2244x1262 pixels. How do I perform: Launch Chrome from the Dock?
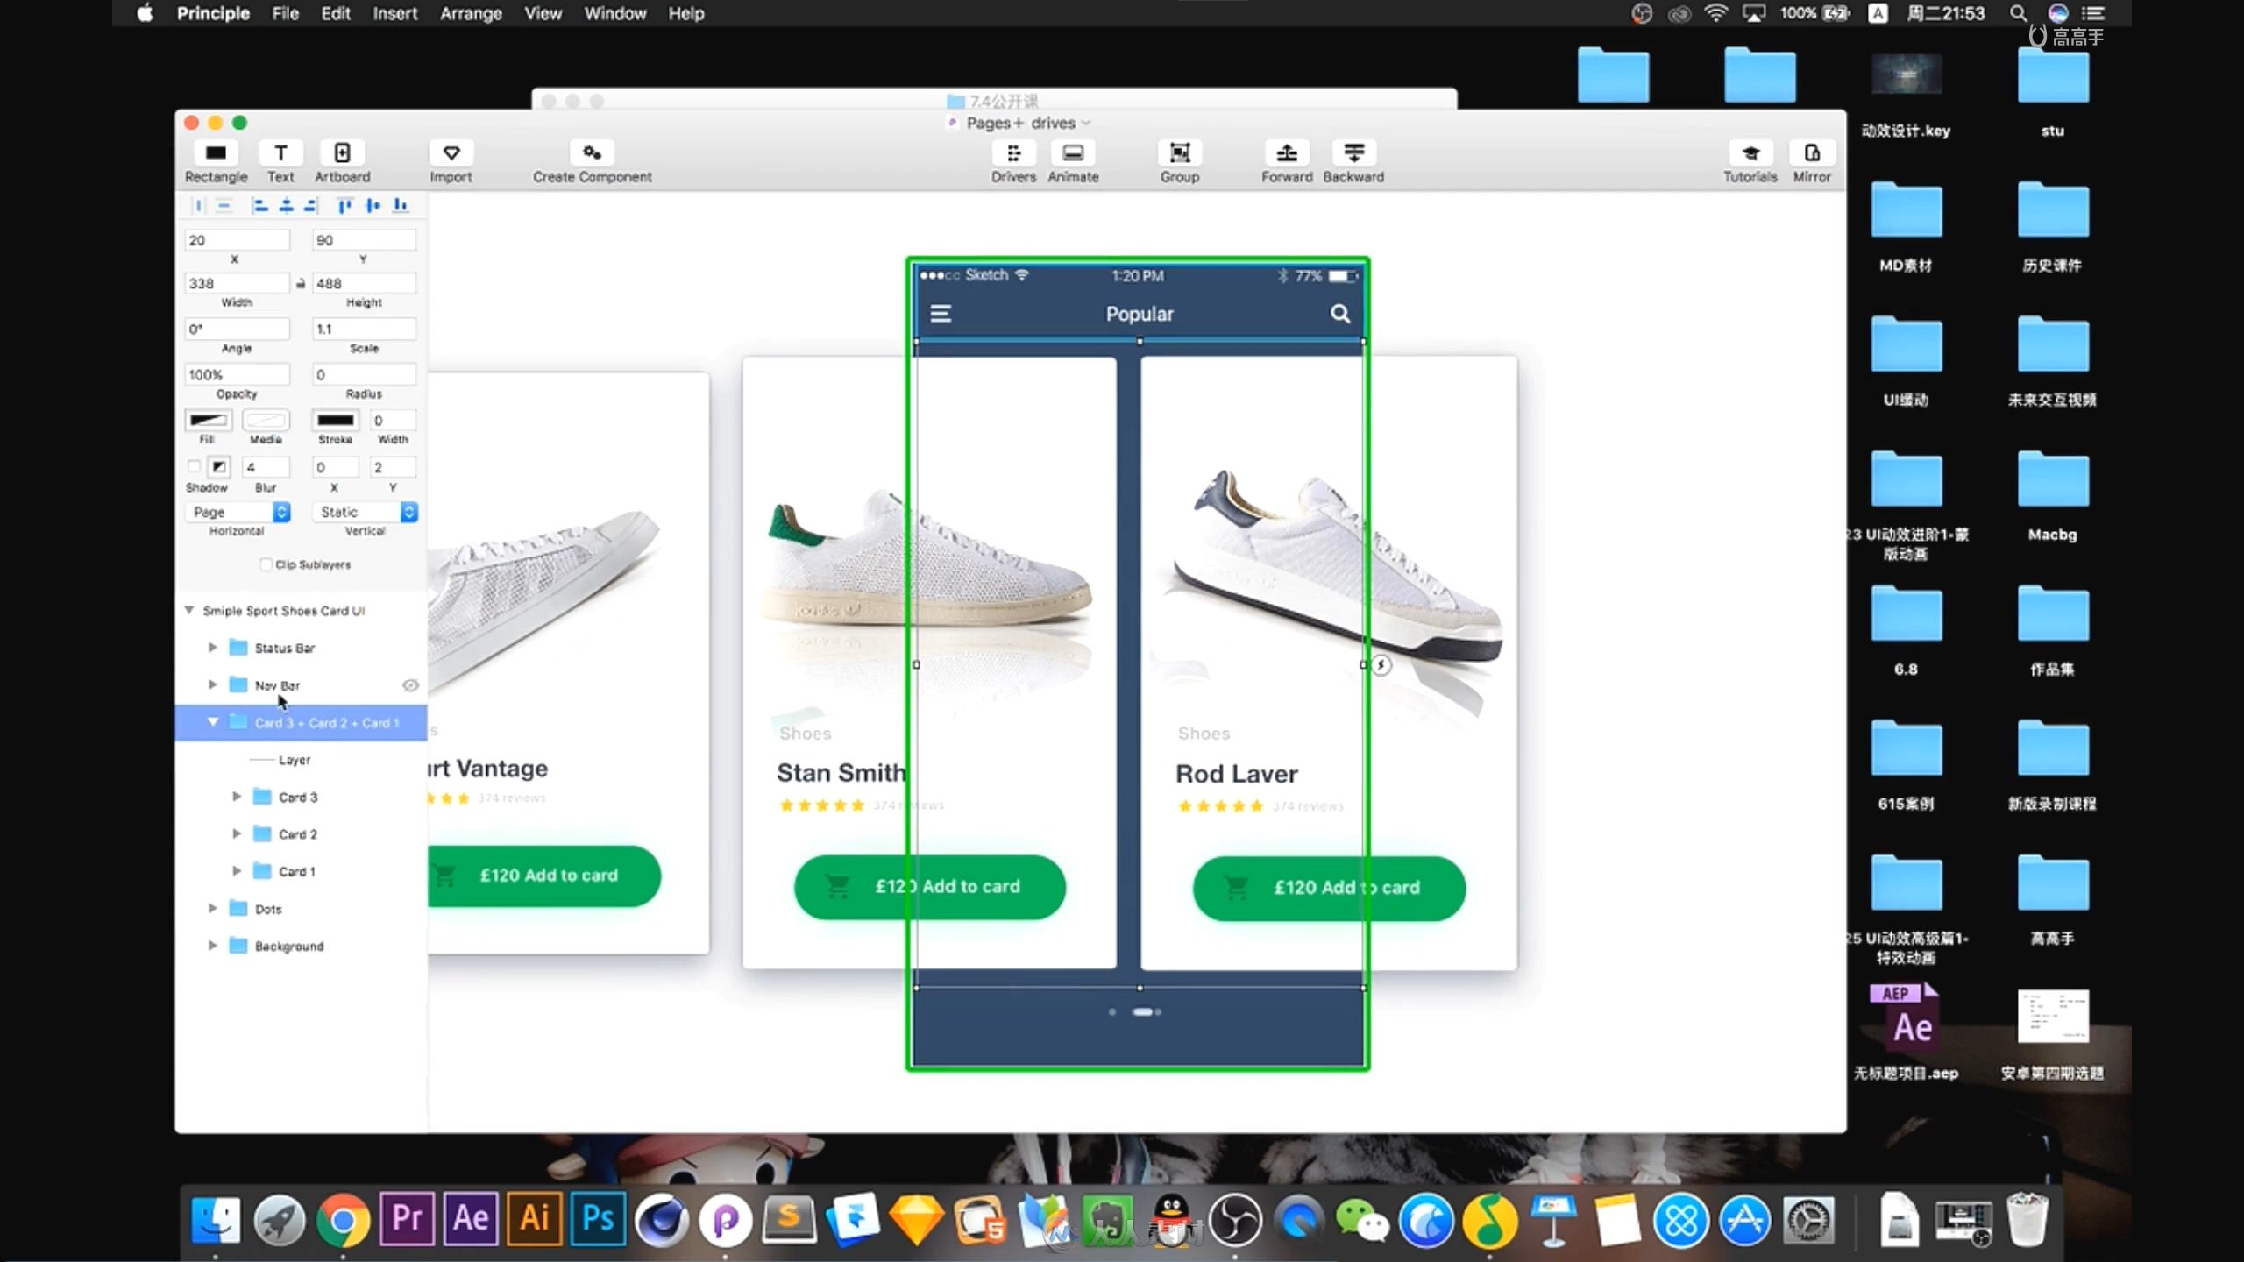343,1219
